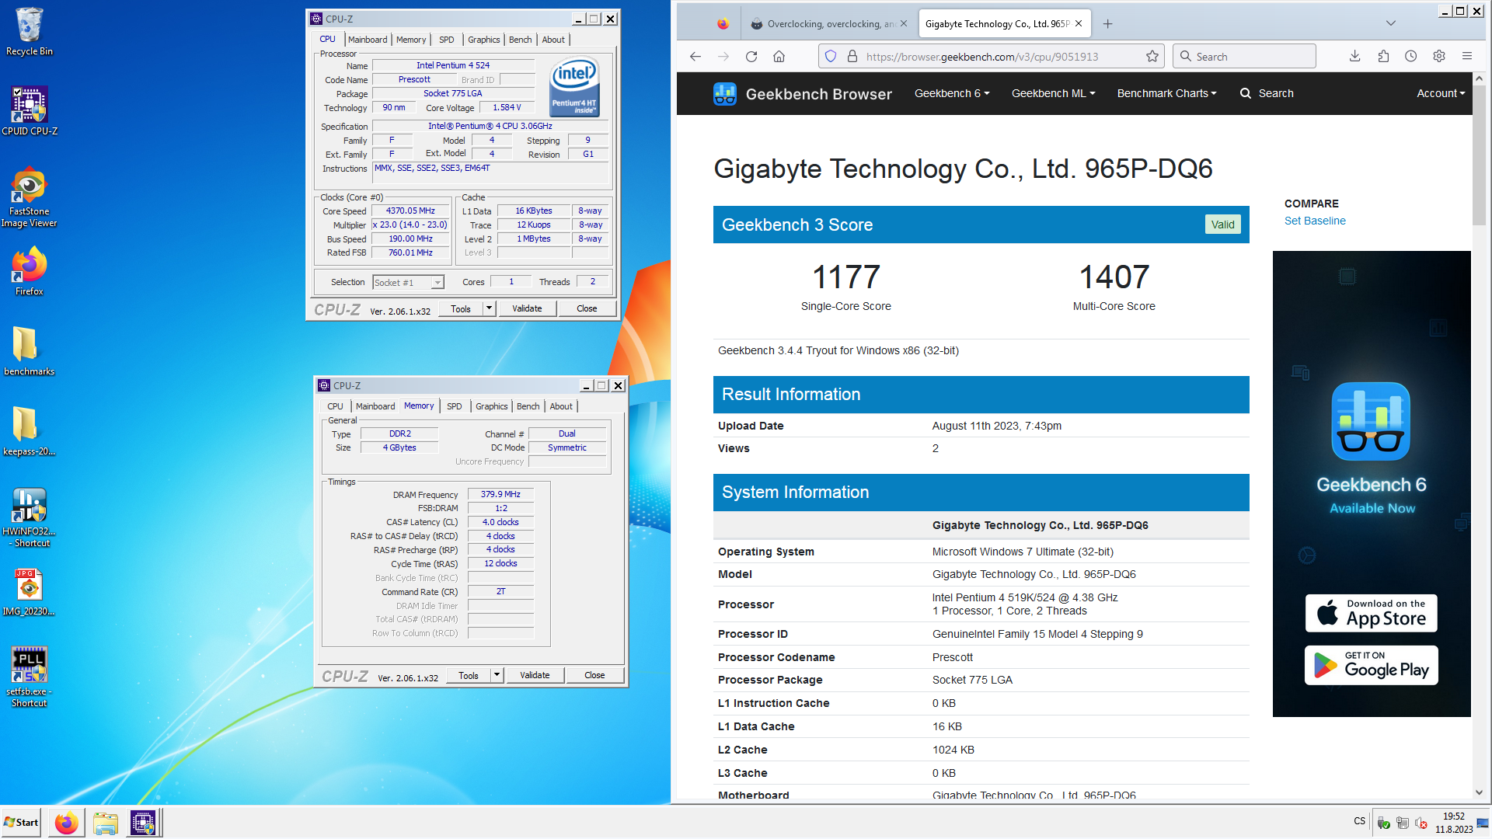Click the Geekbench Browser logo icon
The height and width of the screenshot is (839, 1492).
tap(725, 94)
